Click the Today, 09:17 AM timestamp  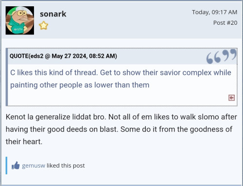coord(214,12)
